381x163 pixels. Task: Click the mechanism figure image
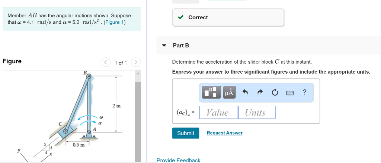tap(68, 116)
